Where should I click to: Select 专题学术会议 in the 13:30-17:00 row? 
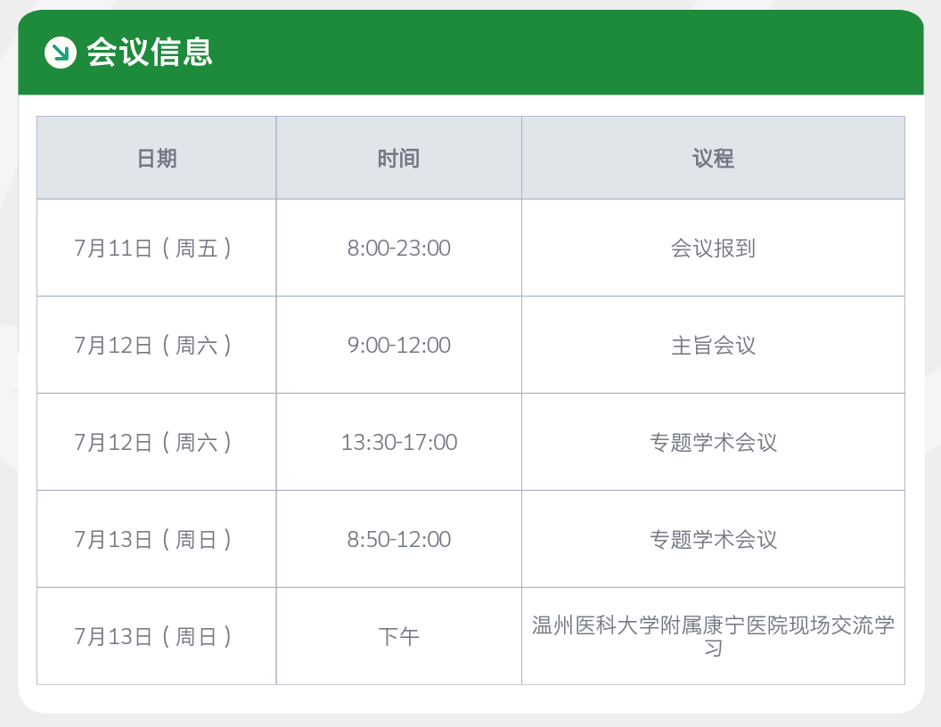click(x=713, y=442)
